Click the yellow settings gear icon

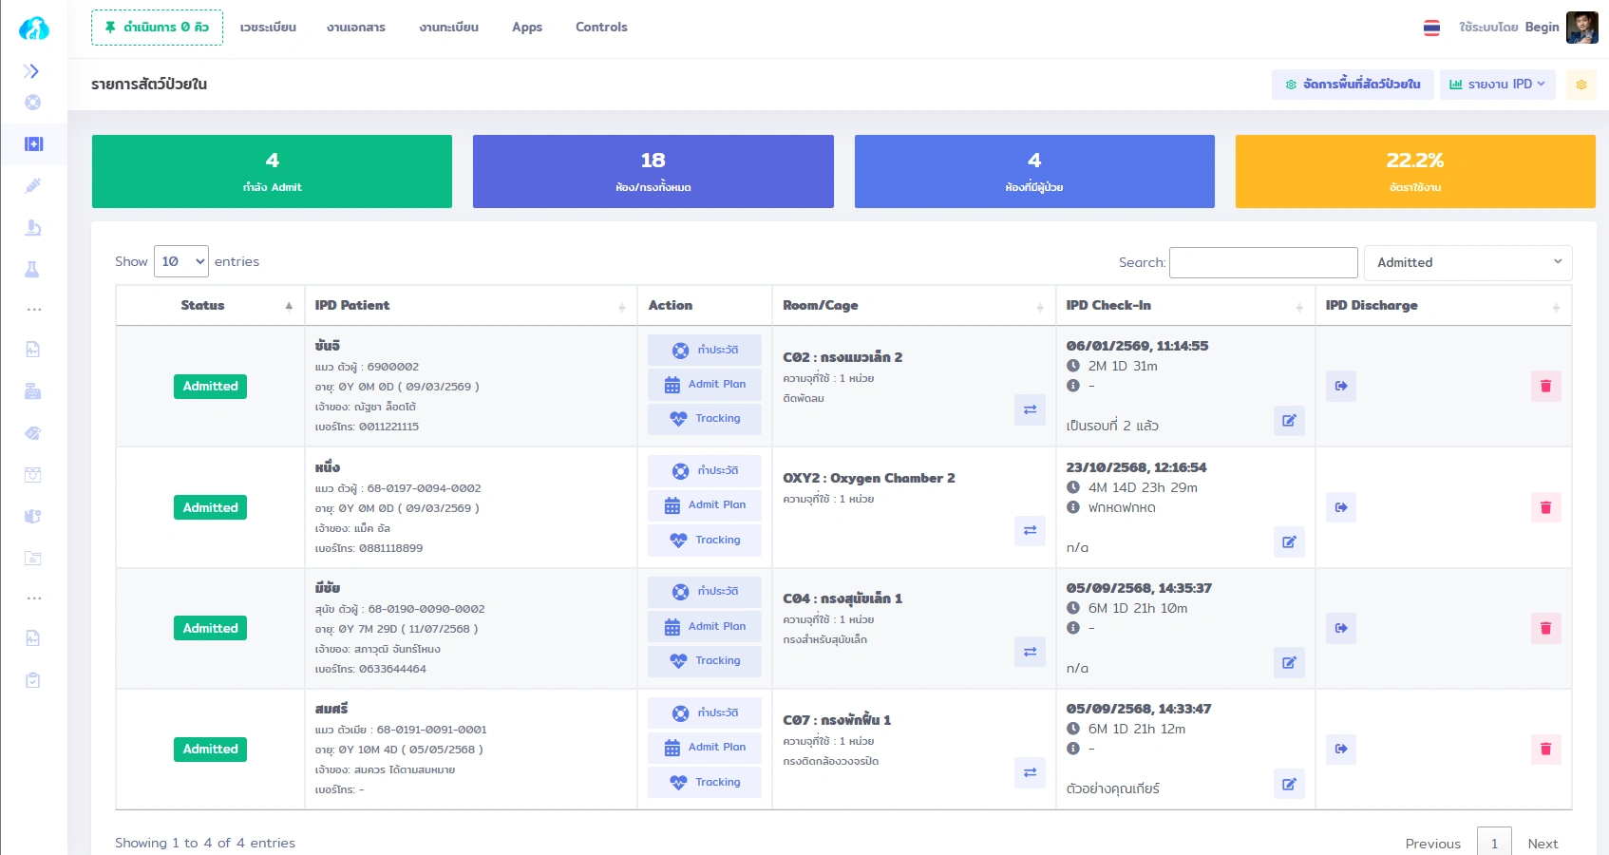coord(1581,85)
